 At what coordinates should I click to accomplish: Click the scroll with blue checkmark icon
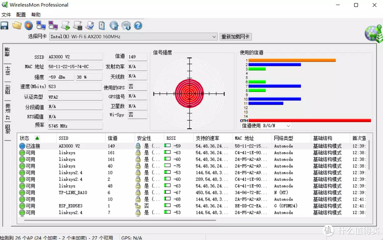click(90, 26)
